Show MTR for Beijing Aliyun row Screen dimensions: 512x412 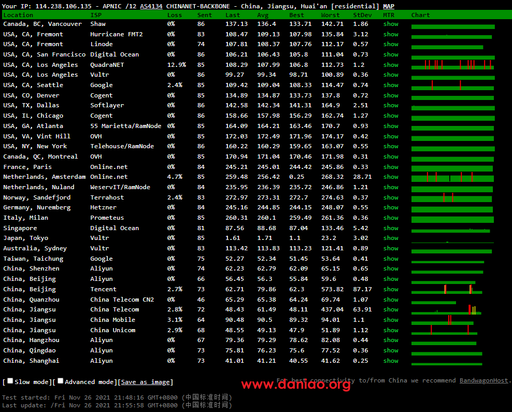pyautogui.click(x=391, y=279)
